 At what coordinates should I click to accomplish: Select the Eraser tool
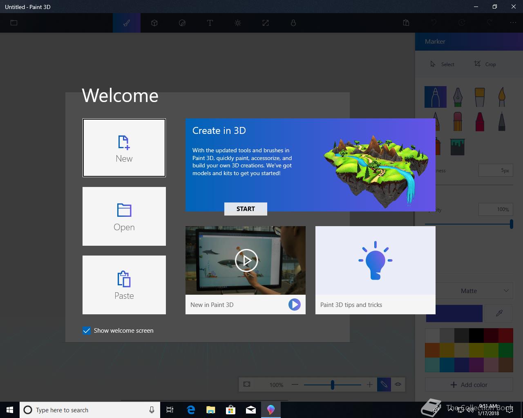coord(458,121)
